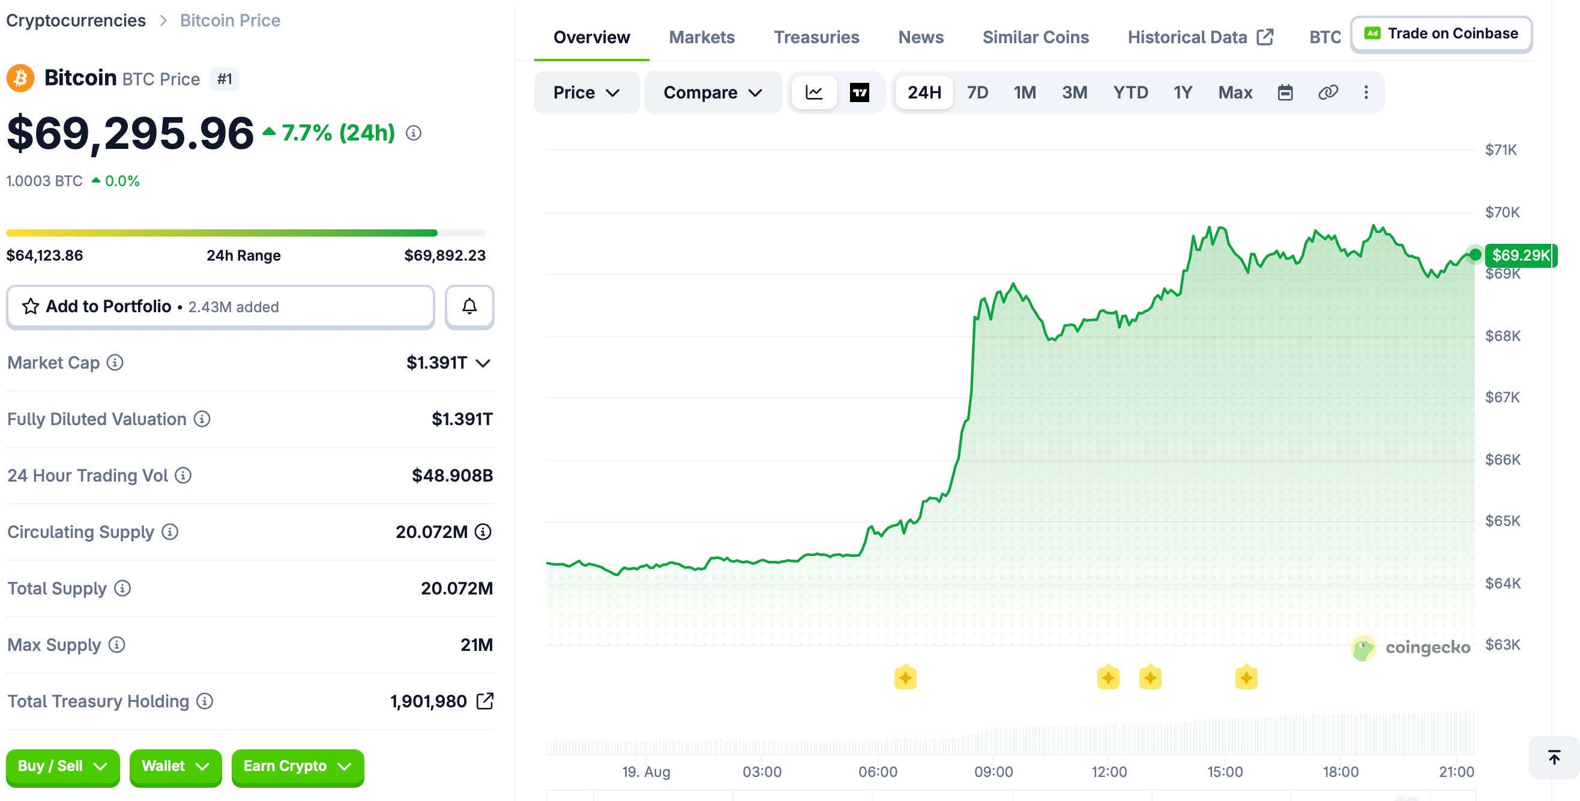
Task: Open the Buy / Sell dropdown
Action: (62, 766)
